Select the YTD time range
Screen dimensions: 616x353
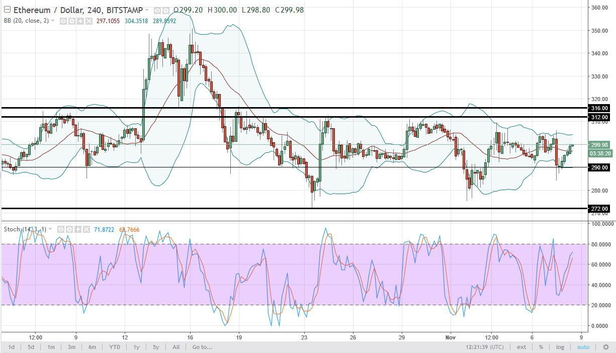115,347
